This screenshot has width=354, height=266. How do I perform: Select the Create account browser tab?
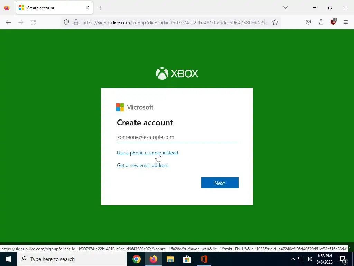pos(54,8)
